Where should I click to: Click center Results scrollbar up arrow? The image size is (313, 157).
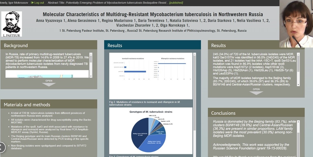[x=195, y=54]
